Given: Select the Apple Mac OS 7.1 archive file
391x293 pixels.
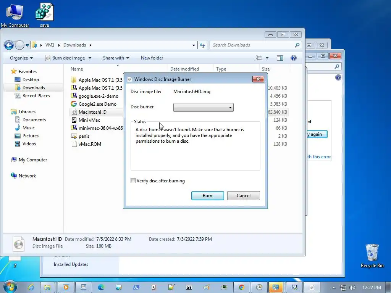Looking at the screenshot, I should pyautogui.click(x=97, y=88).
